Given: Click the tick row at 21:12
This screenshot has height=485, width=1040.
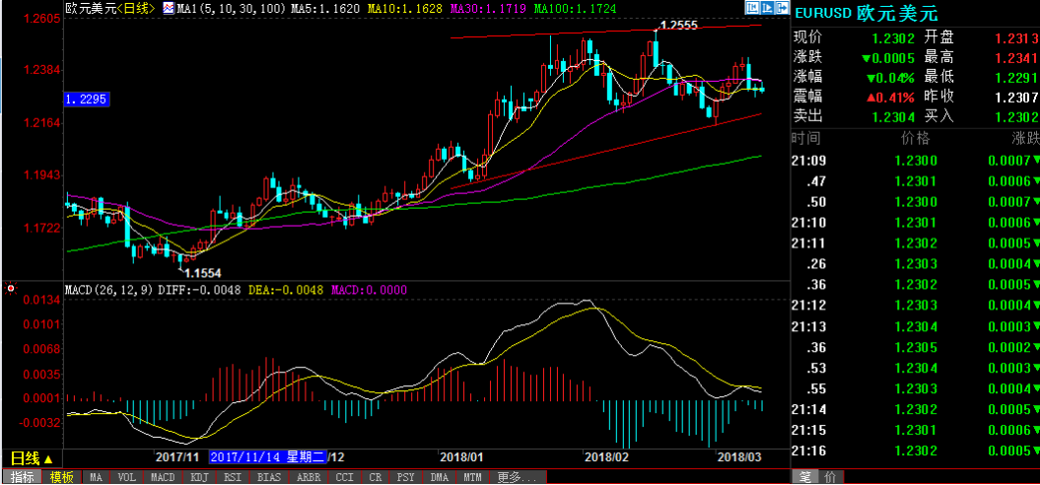Looking at the screenshot, I should click(x=916, y=306).
